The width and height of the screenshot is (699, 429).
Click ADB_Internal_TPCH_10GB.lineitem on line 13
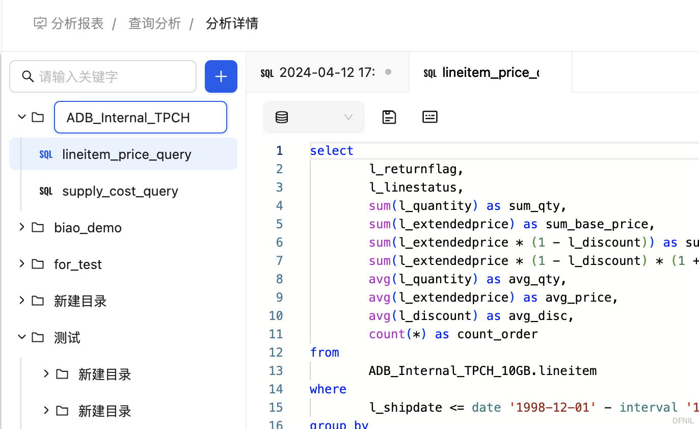pos(483,370)
